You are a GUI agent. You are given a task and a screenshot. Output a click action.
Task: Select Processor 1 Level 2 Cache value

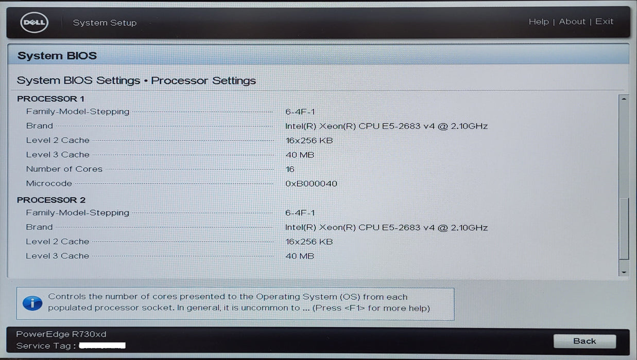tap(309, 140)
